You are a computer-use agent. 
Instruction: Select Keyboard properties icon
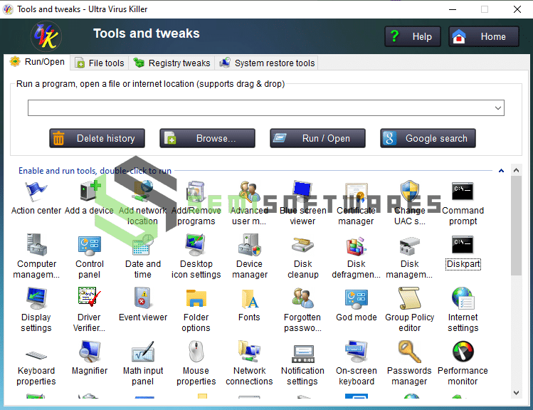point(36,355)
